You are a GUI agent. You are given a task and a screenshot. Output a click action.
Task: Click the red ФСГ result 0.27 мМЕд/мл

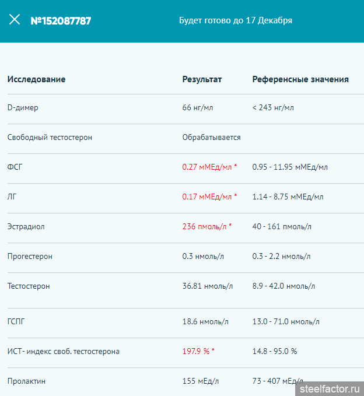pos(209,167)
